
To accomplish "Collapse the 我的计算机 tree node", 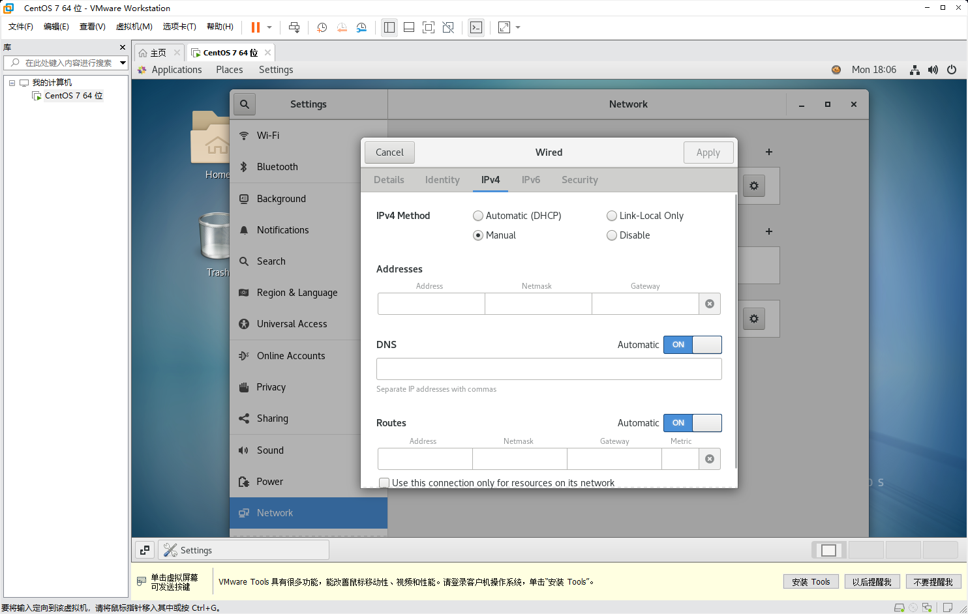I will (x=12, y=83).
